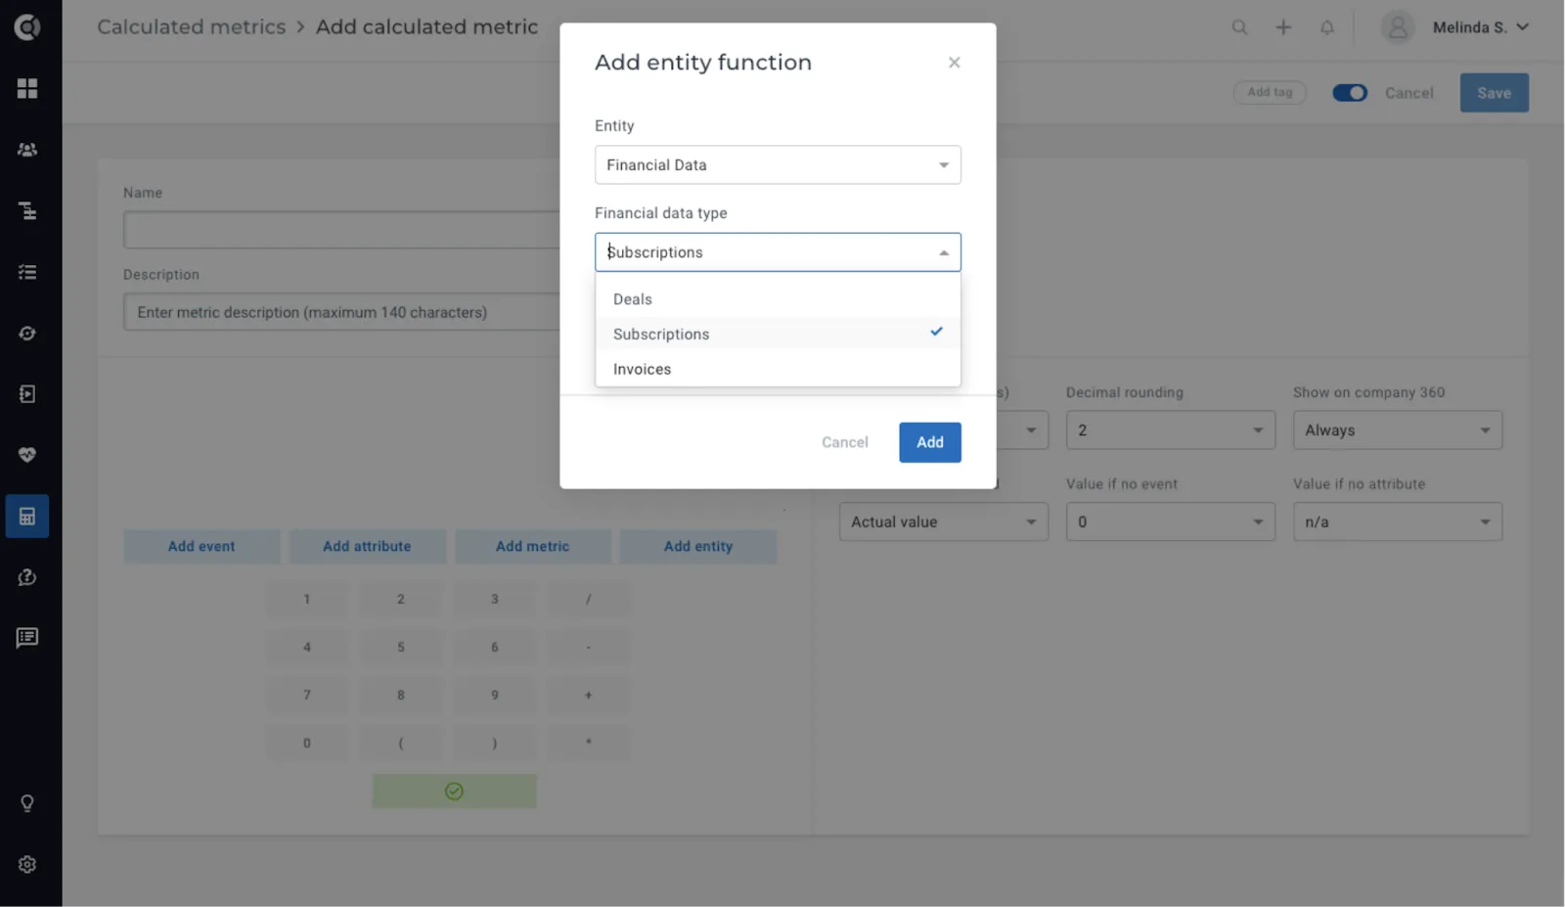Open the lightbulb tips icon in sidebar
Viewport: 1565px width, 907px height.
click(x=27, y=803)
